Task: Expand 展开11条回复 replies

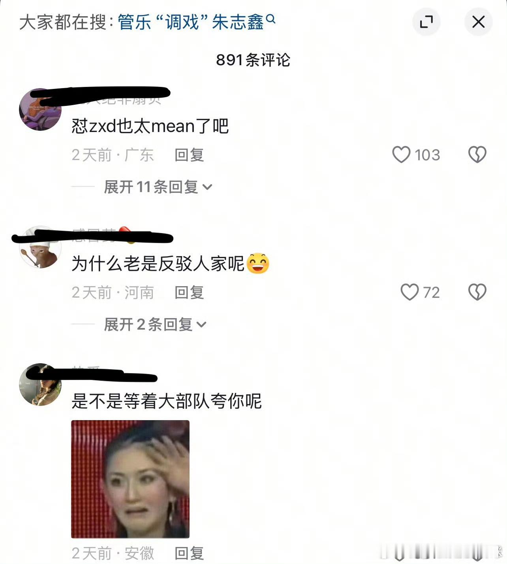Action: (158, 187)
